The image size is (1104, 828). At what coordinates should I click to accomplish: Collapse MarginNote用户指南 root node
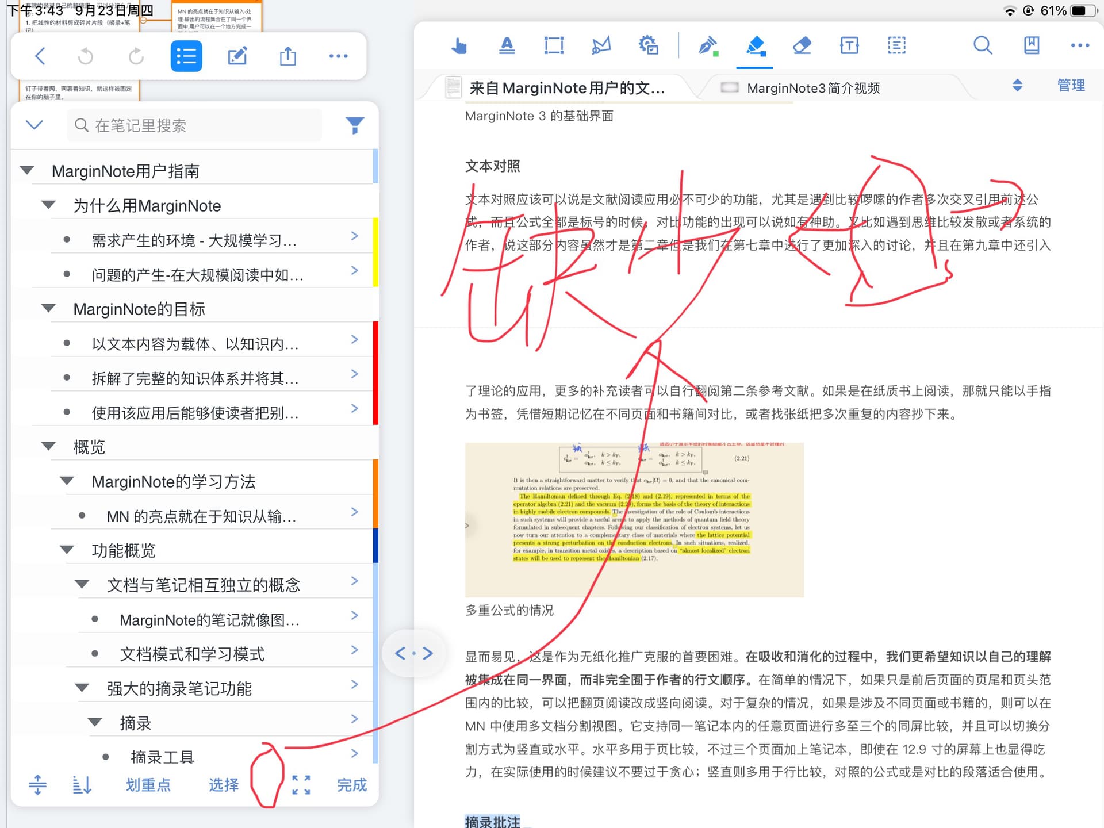tap(27, 170)
